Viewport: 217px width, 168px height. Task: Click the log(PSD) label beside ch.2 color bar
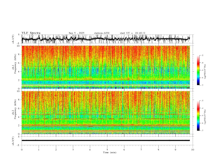205,117
